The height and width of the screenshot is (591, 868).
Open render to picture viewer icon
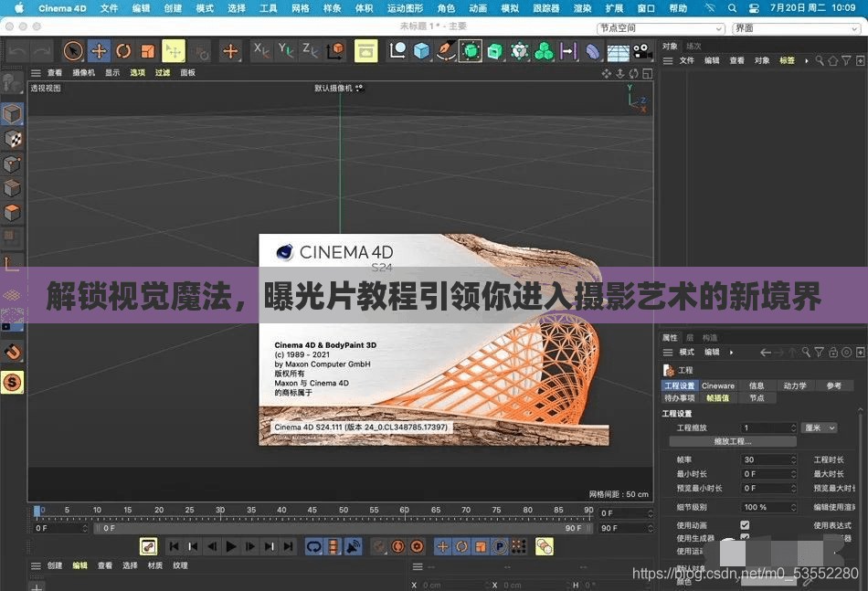365,51
